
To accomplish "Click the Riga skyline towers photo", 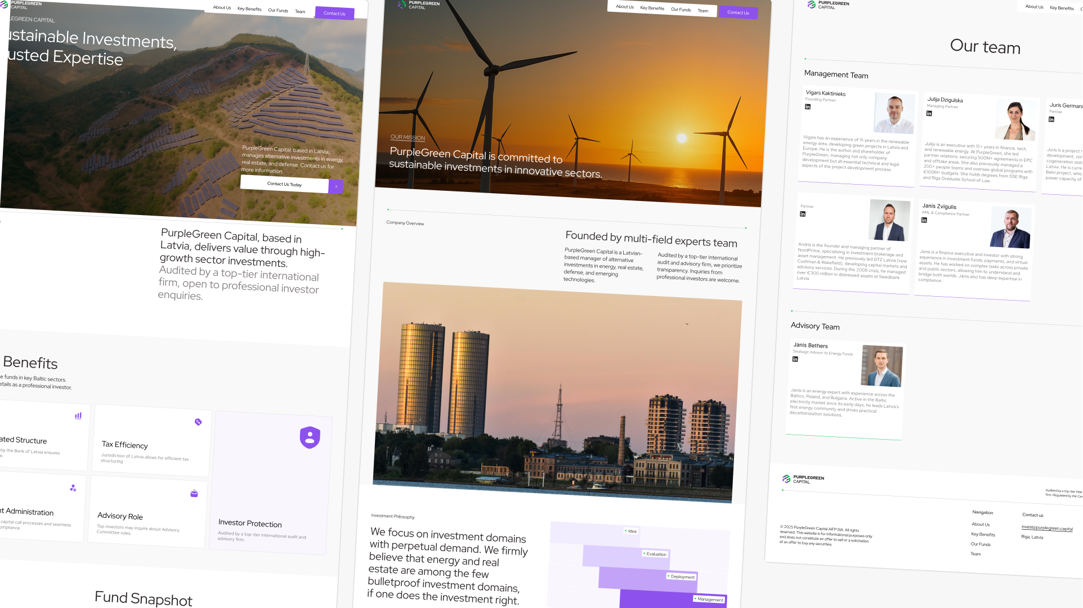I will [556, 393].
